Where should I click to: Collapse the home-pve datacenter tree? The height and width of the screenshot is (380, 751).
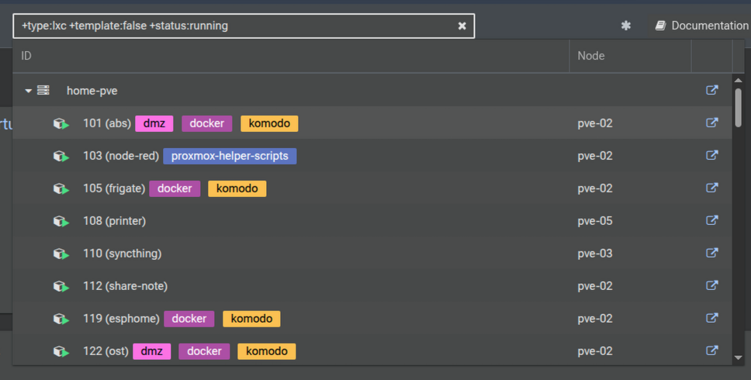[29, 91]
